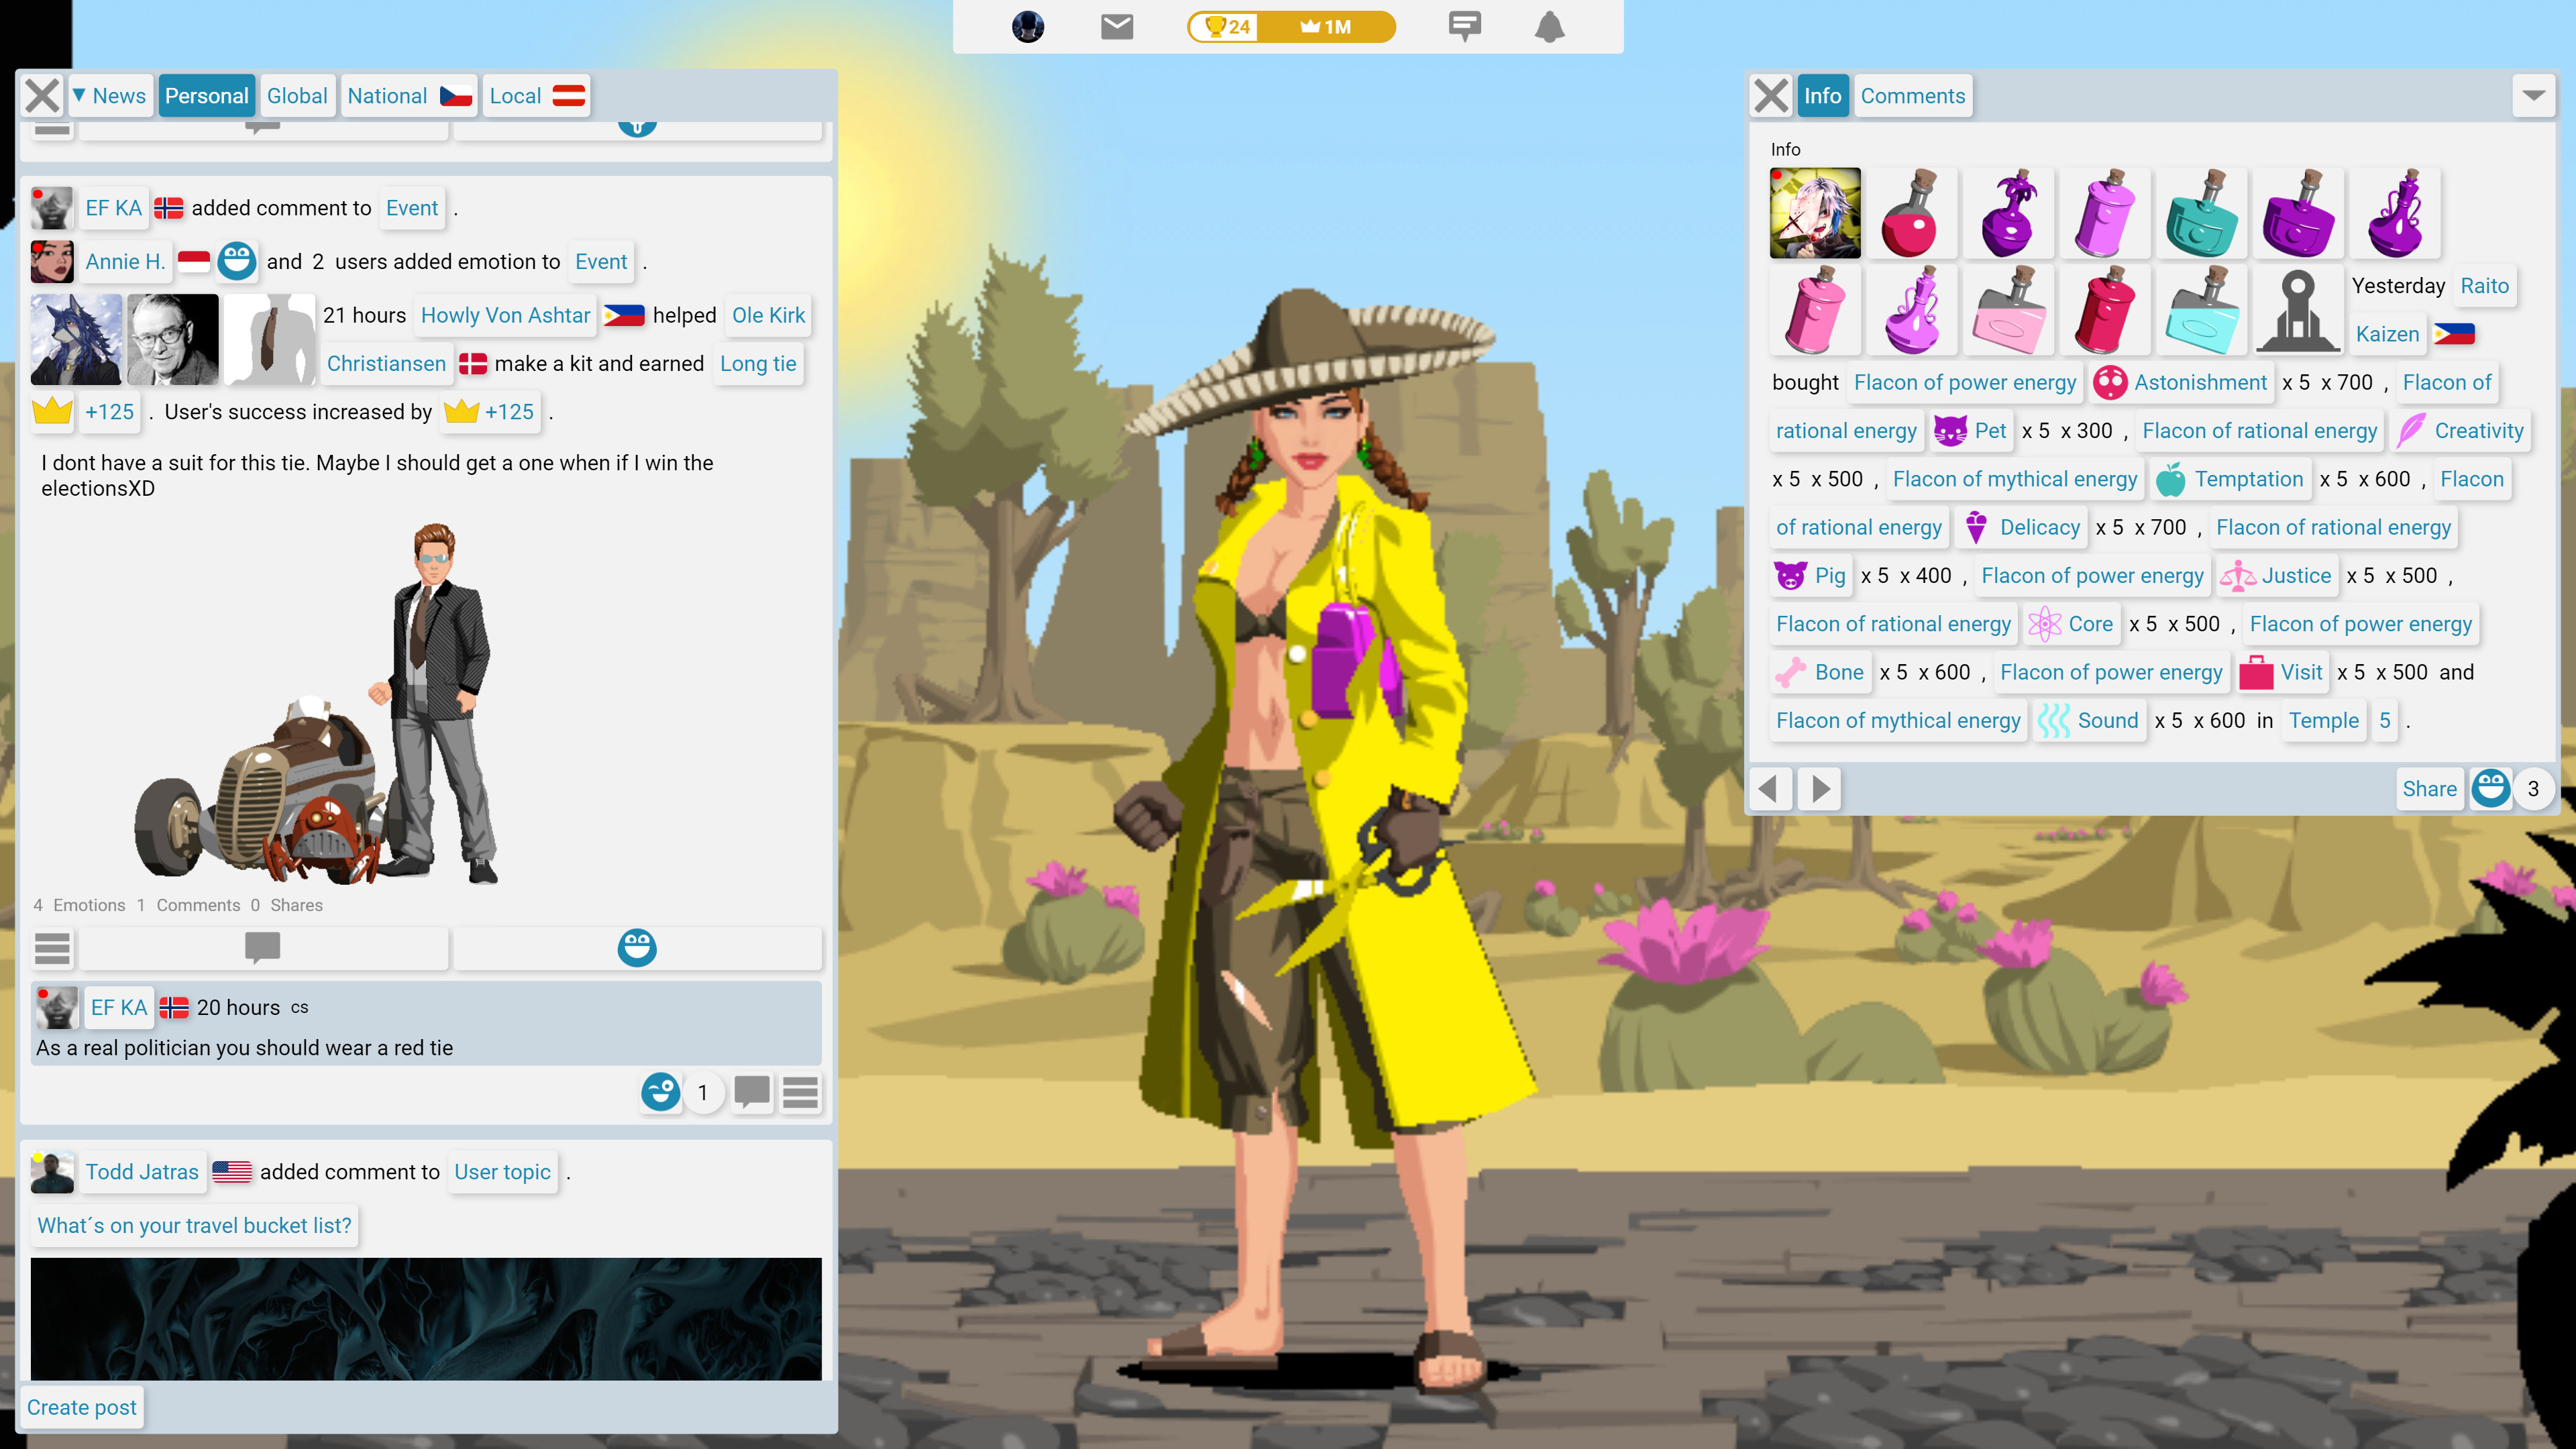The height and width of the screenshot is (1449, 2576).
Task: Toggle an emotion on the Long tie post
Action: tap(637, 948)
